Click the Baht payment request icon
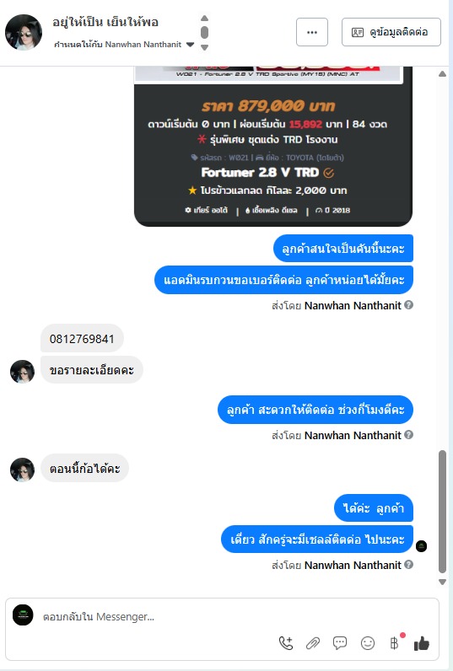The width and height of the screenshot is (453, 671). (x=394, y=642)
